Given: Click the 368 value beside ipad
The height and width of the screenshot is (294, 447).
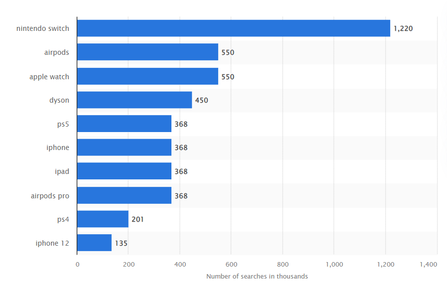Looking at the screenshot, I should click(x=181, y=171).
